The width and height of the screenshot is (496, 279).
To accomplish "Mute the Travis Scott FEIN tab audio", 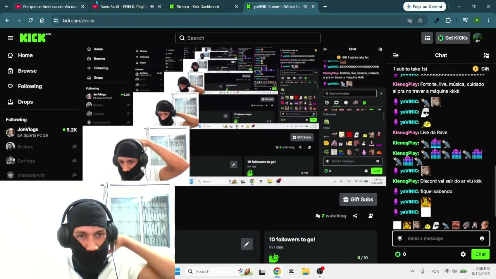I will click(x=152, y=7).
